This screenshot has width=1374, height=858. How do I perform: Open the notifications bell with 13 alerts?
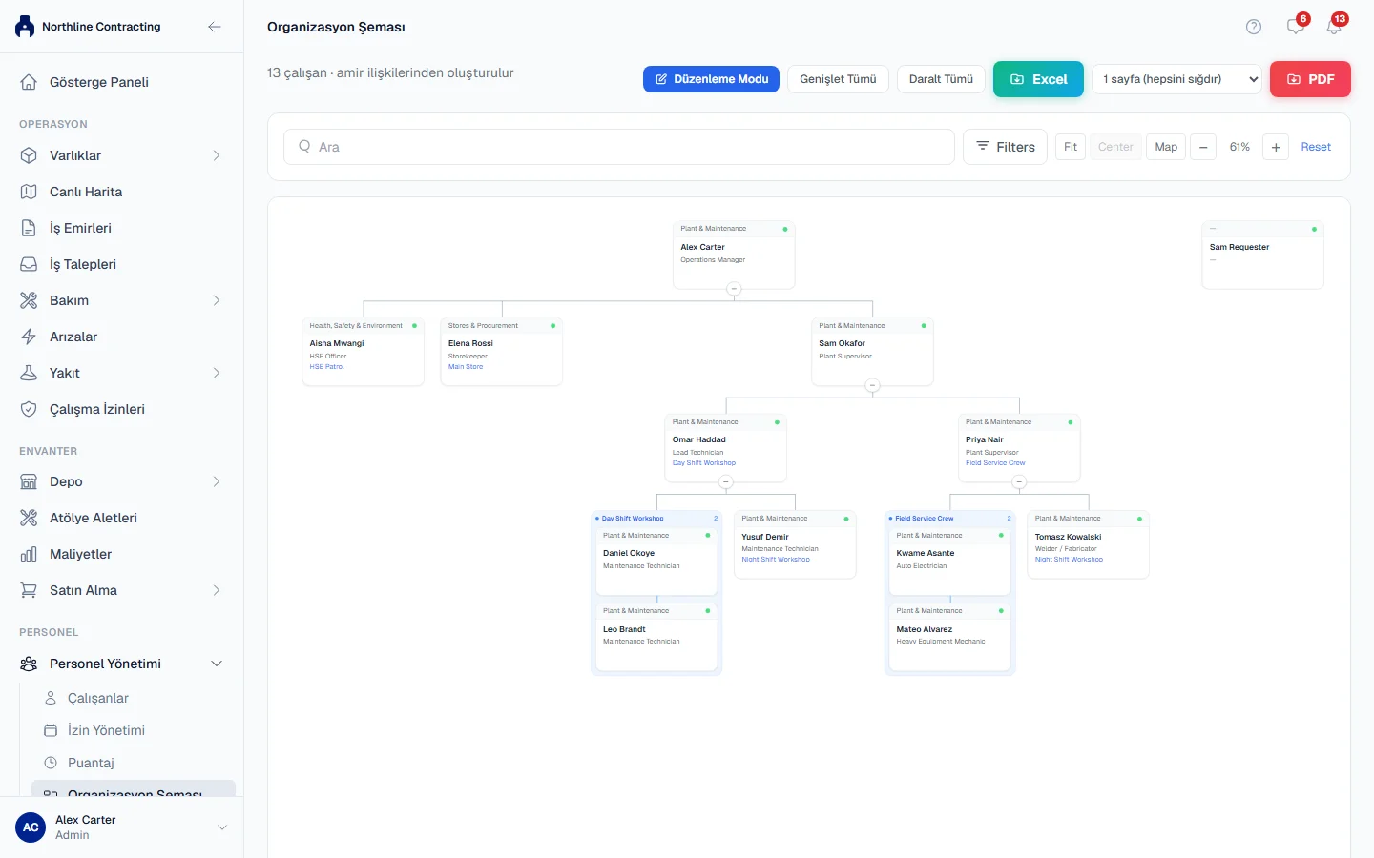pyautogui.click(x=1334, y=26)
